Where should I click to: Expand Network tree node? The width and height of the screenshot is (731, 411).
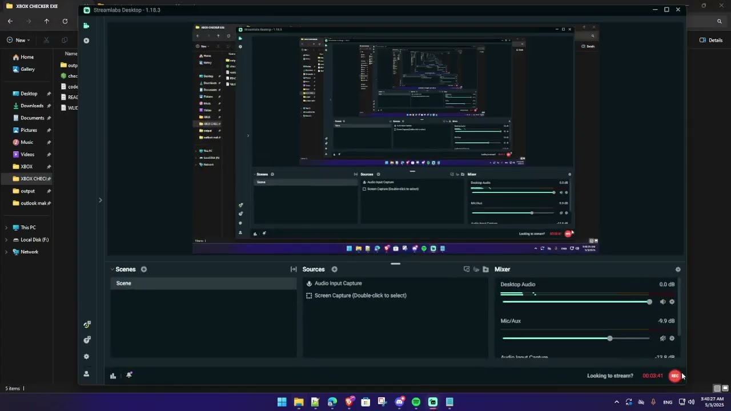6,252
